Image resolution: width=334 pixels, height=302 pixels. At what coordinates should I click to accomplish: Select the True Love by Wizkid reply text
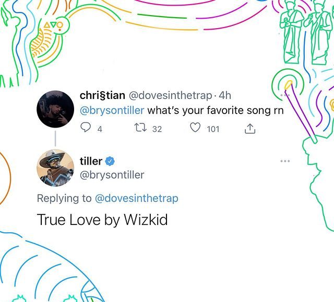102,220
